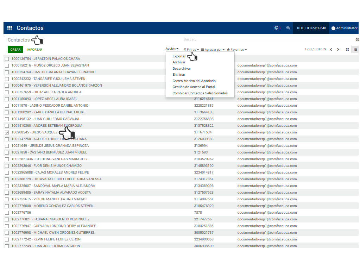360x270 pixels.
Task: Switch to list view
Action: click(x=355, y=50)
